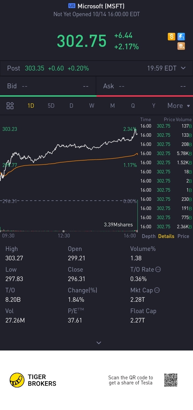
Task: Switch to the Y yearly chart tab
Action: coord(154,106)
